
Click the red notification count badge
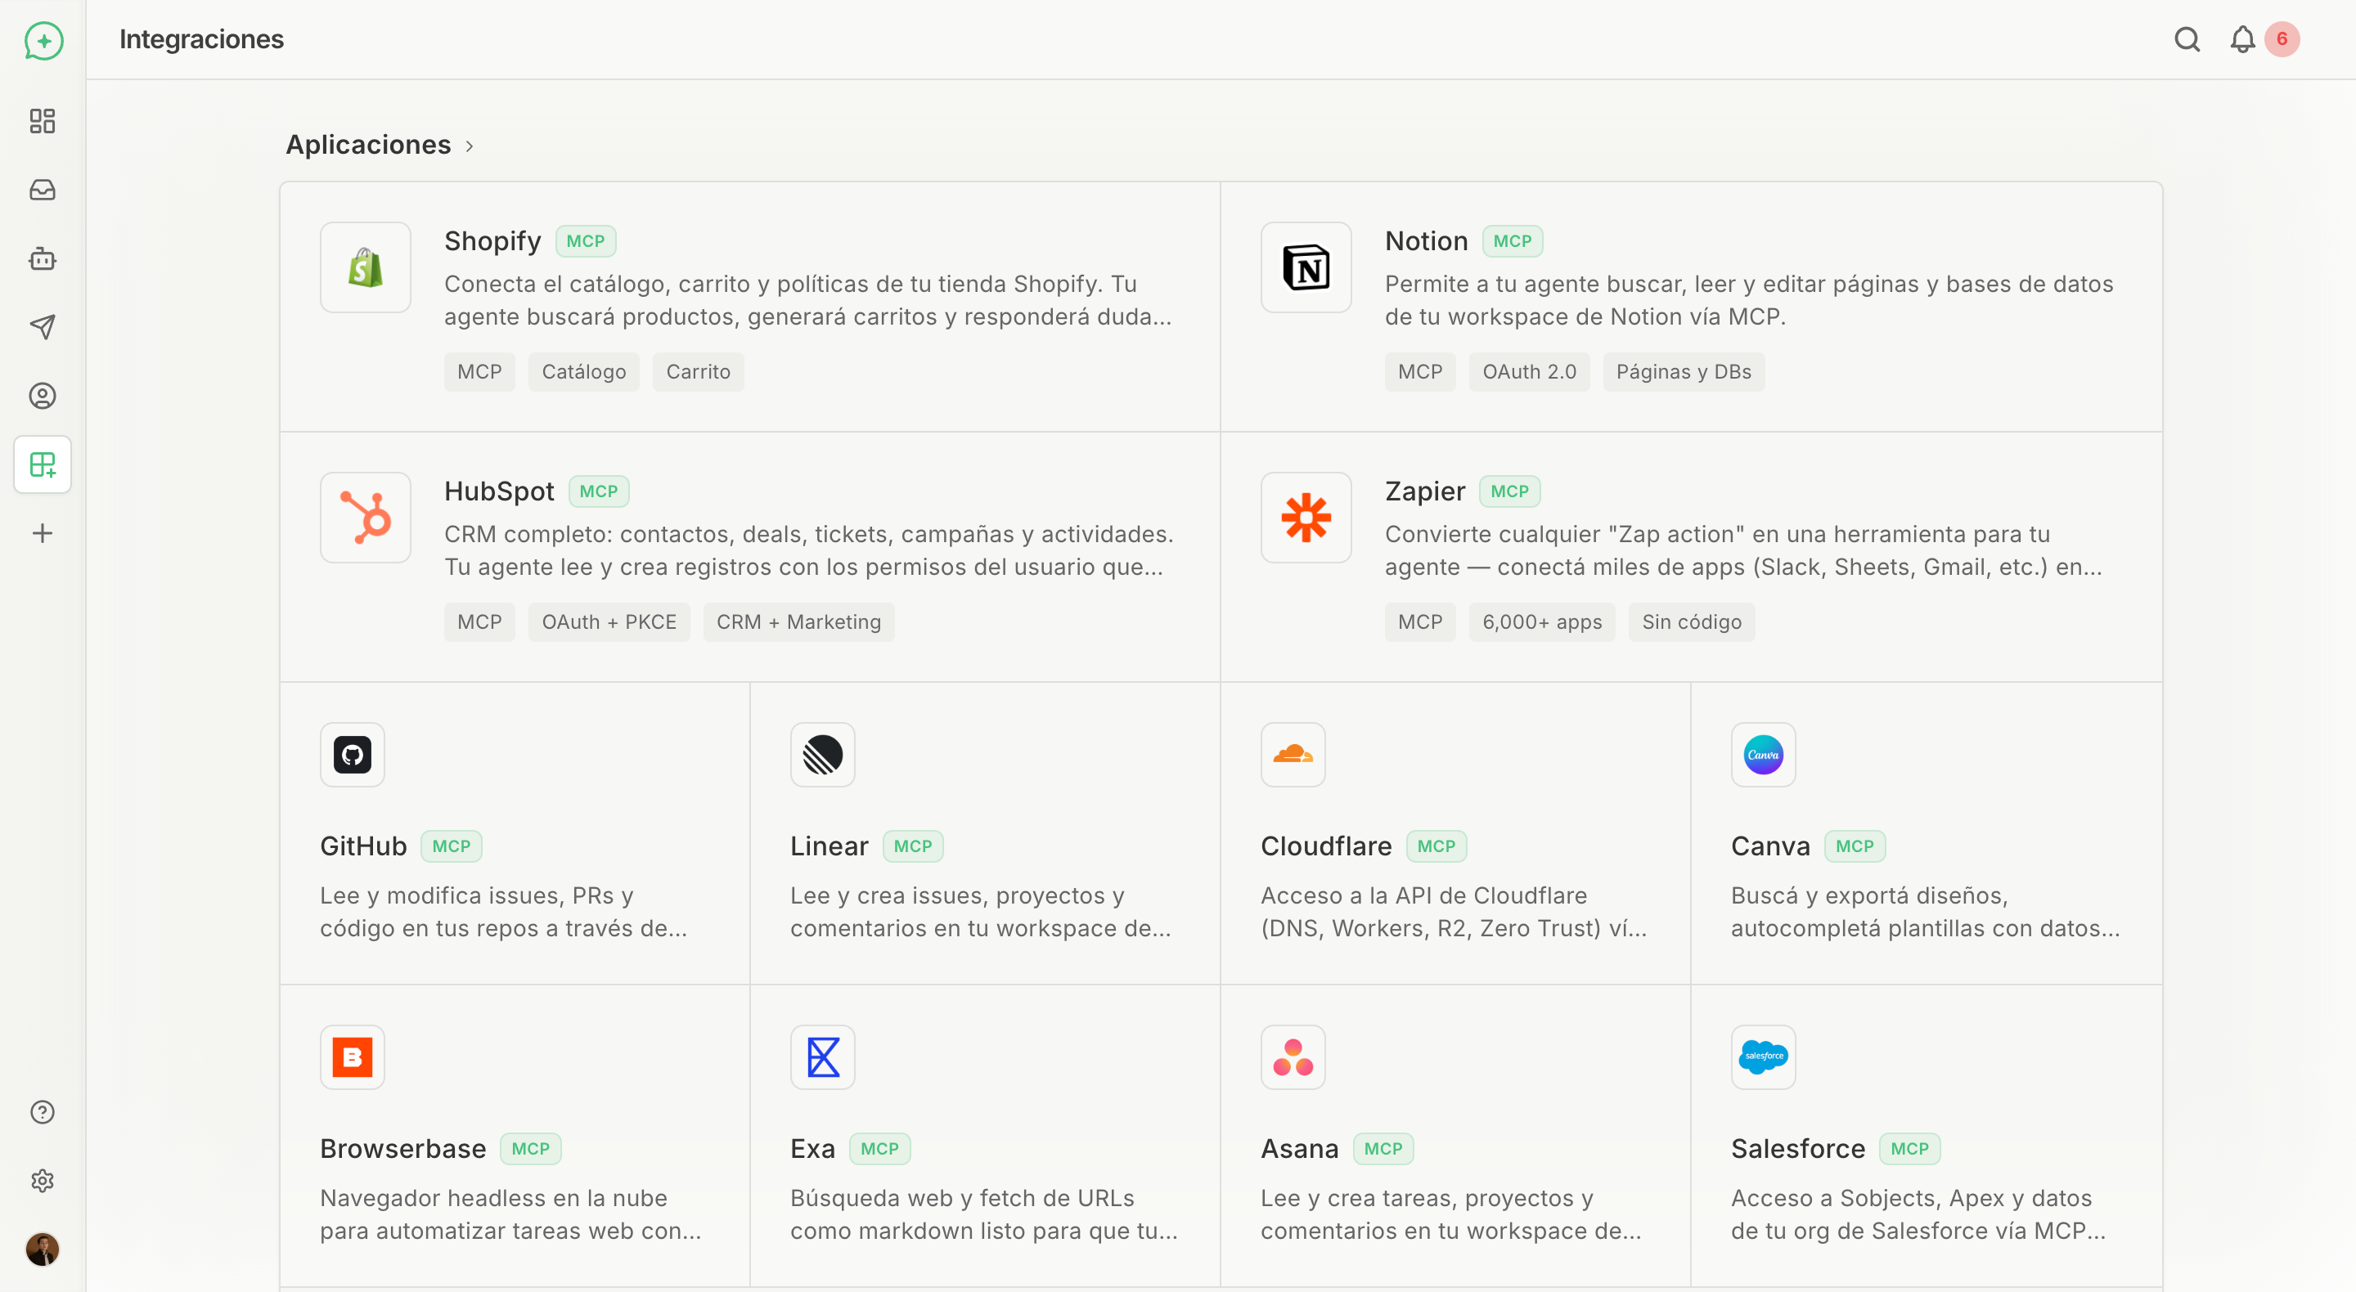click(x=2281, y=39)
